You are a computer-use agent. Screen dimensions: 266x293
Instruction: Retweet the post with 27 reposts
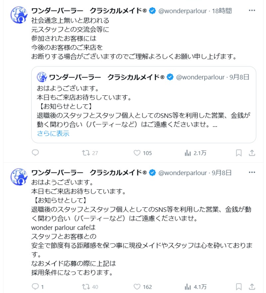click(x=86, y=153)
